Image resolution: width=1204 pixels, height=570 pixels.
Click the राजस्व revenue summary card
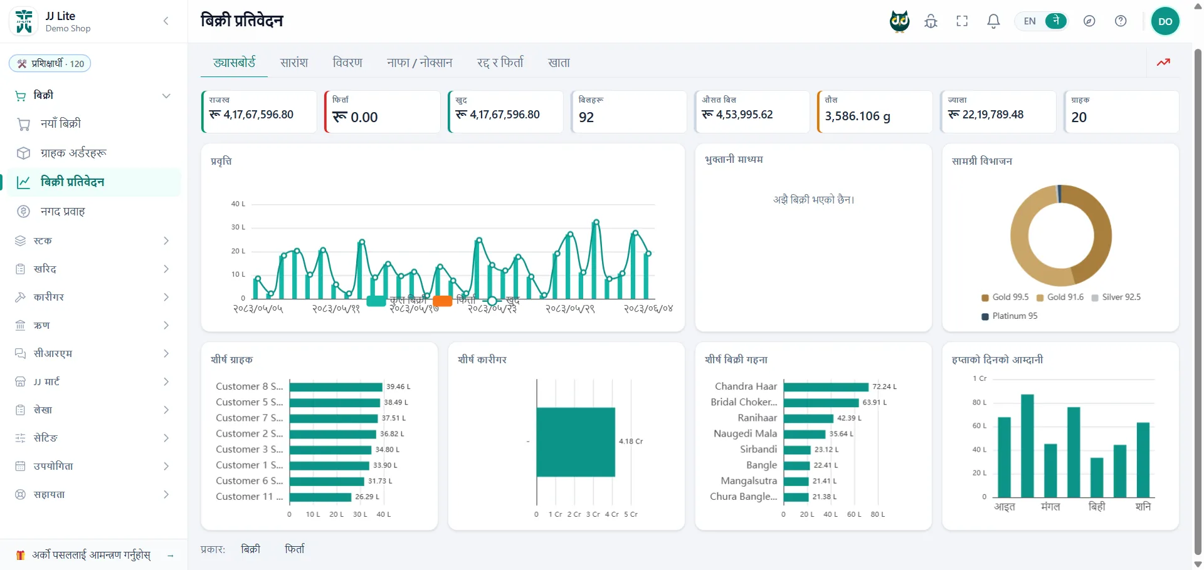[259, 111]
